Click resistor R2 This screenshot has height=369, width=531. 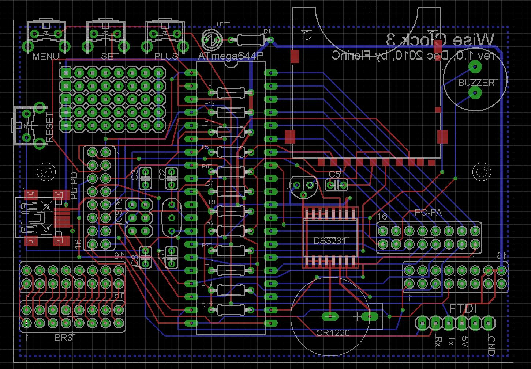click(x=231, y=231)
